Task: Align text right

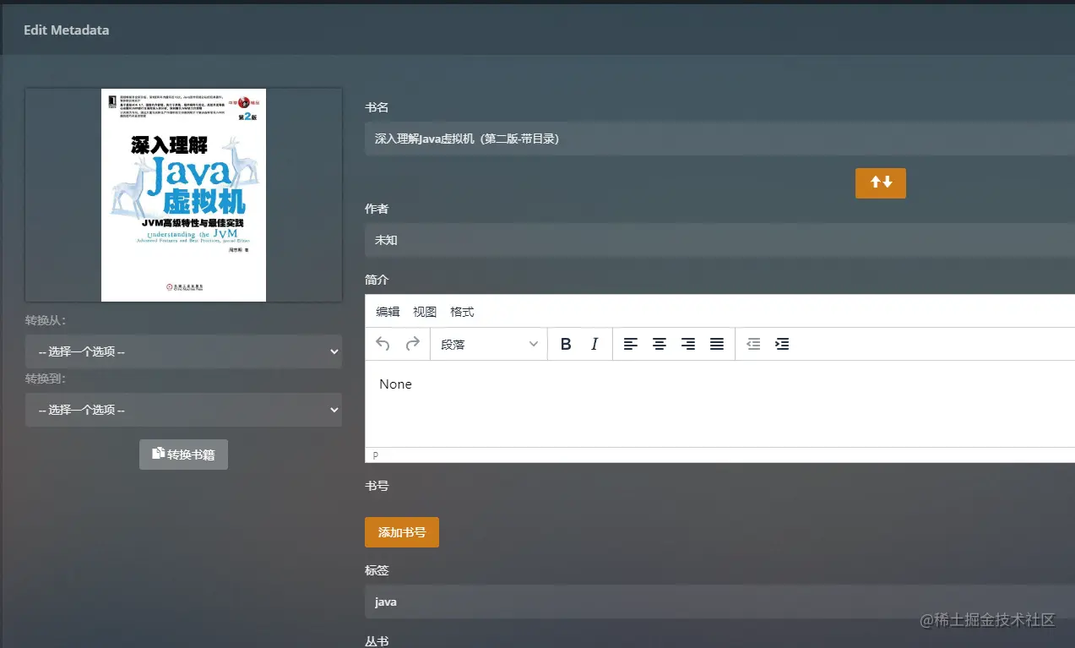Action: click(688, 344)
